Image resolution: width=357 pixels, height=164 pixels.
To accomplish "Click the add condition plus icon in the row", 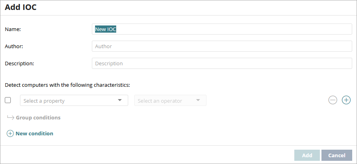I will 346,100.
